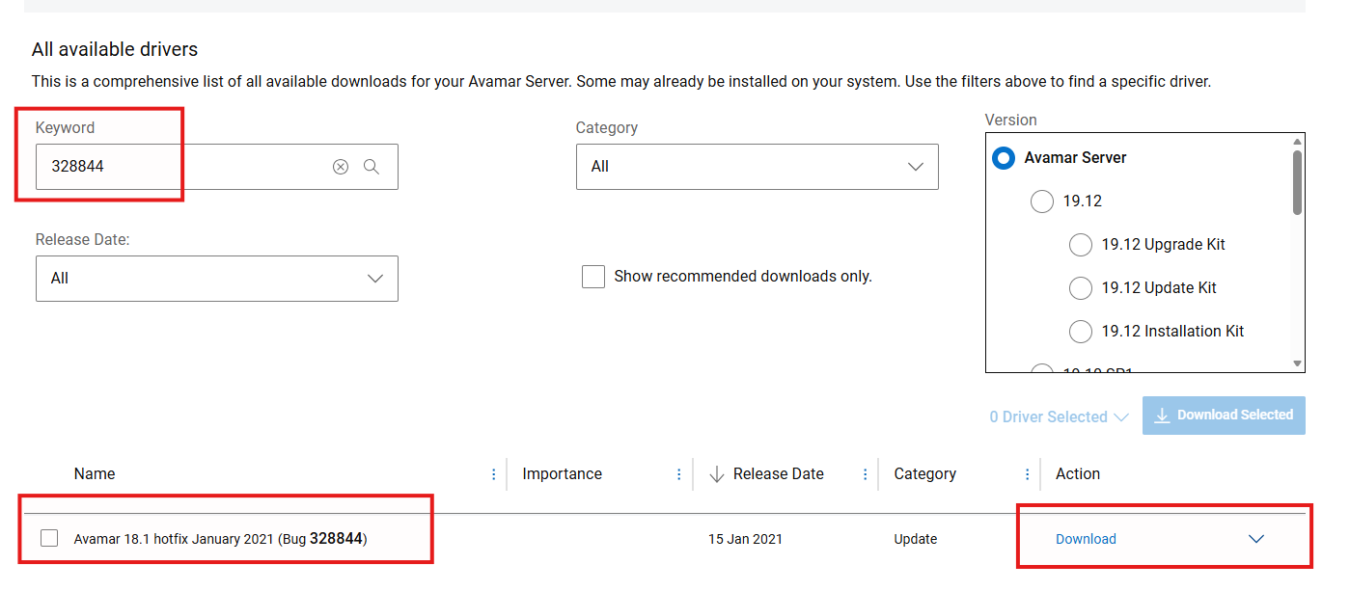Sort by the Name column header

click(95, 474)
